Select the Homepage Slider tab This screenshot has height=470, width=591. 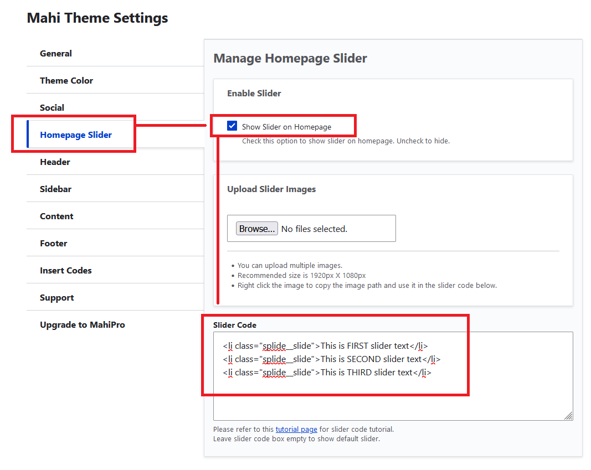(x=76, y=135)
